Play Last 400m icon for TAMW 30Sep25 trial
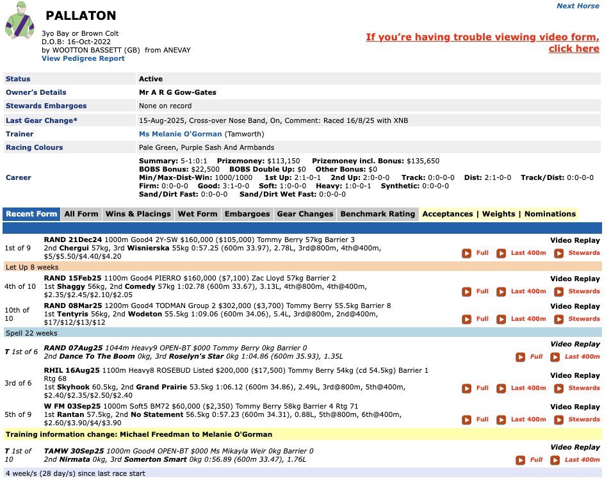This screenshot has height=481, width=611. click(555, 461)
